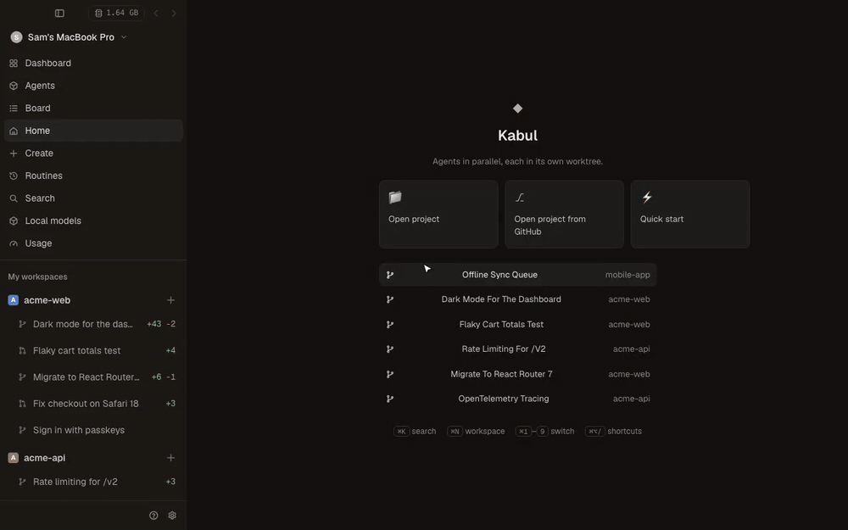Click the Sam avatar icon
Viewport: 848px width, 530px height.
tap(16, 37)
